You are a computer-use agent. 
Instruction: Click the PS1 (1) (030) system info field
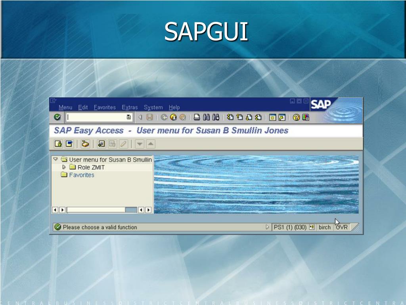pyautogui.click(x=290, y=227)
